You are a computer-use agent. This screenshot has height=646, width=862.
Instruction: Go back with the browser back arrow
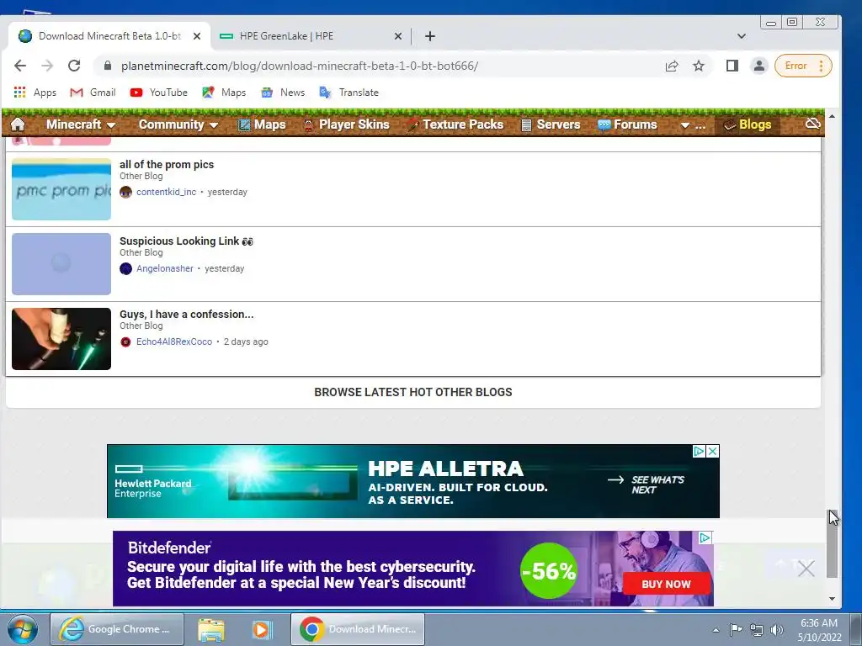point(20,66)
